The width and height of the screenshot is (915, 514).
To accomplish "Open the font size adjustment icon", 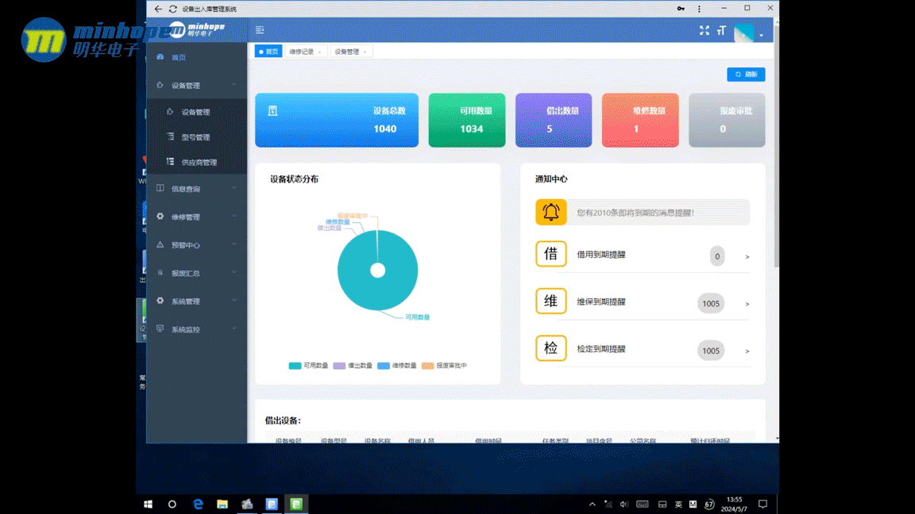I will [721, 30].
